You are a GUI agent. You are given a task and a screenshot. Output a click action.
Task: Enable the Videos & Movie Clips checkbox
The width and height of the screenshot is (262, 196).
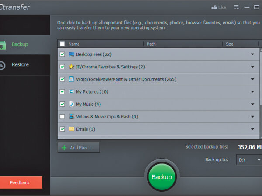[62, 117]
